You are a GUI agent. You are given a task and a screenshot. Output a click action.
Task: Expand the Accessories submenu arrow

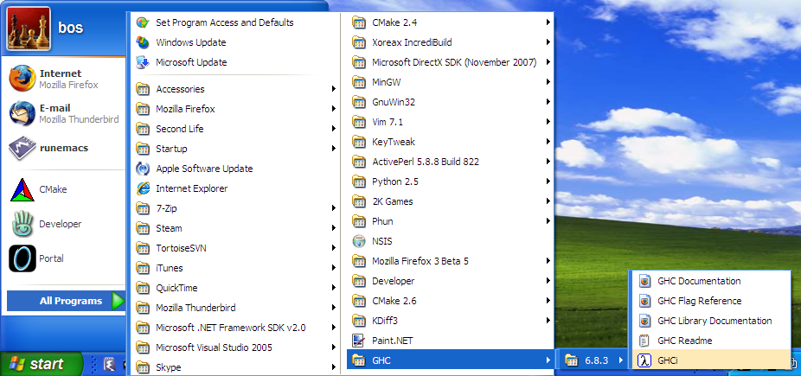tap(333, 89)
